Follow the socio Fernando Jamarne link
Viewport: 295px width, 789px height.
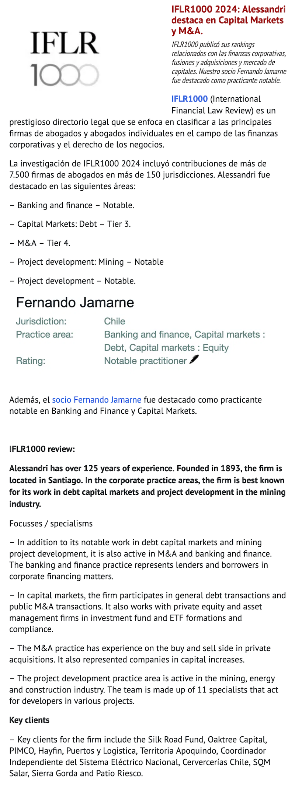(x=97, y=400)
